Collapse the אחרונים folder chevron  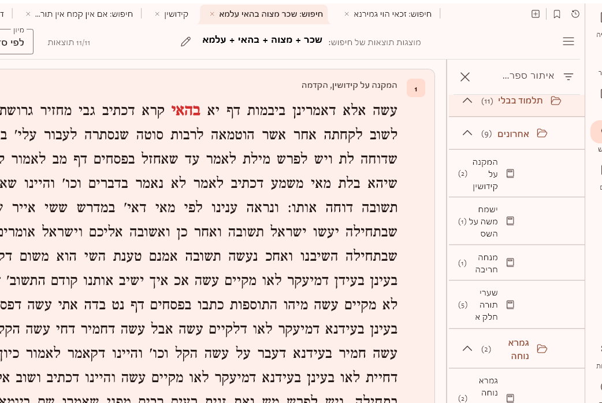click(x=467, y=133)
